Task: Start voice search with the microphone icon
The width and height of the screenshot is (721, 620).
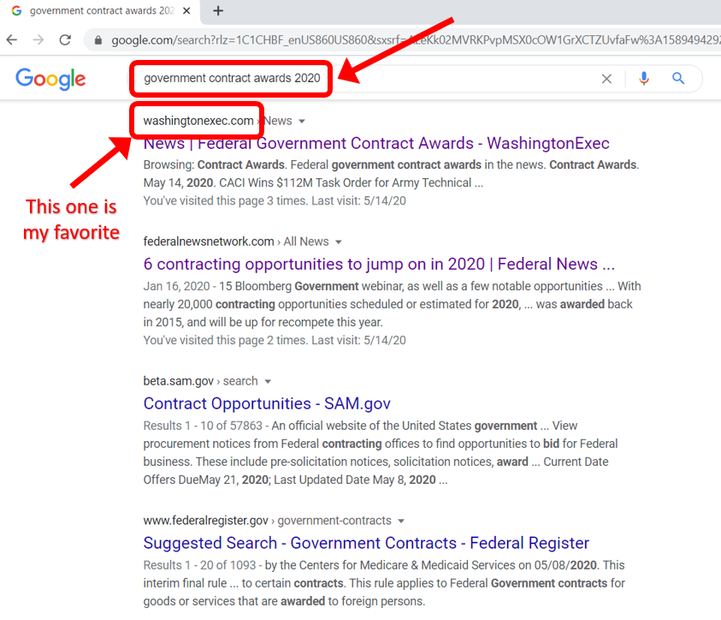Action: click(x=644, y=79)
